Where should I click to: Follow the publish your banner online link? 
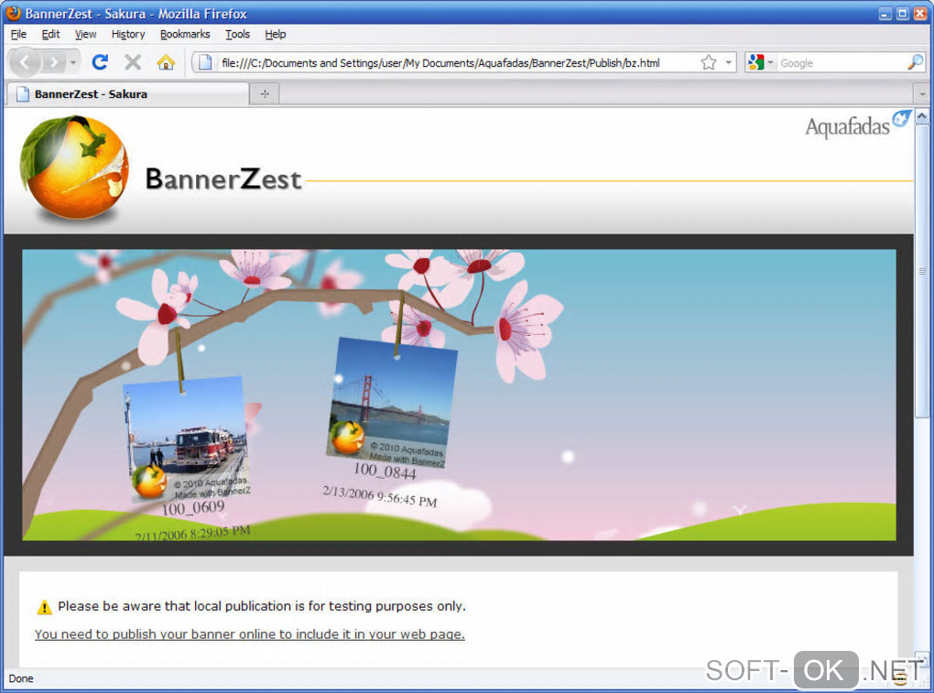(250, 634)
